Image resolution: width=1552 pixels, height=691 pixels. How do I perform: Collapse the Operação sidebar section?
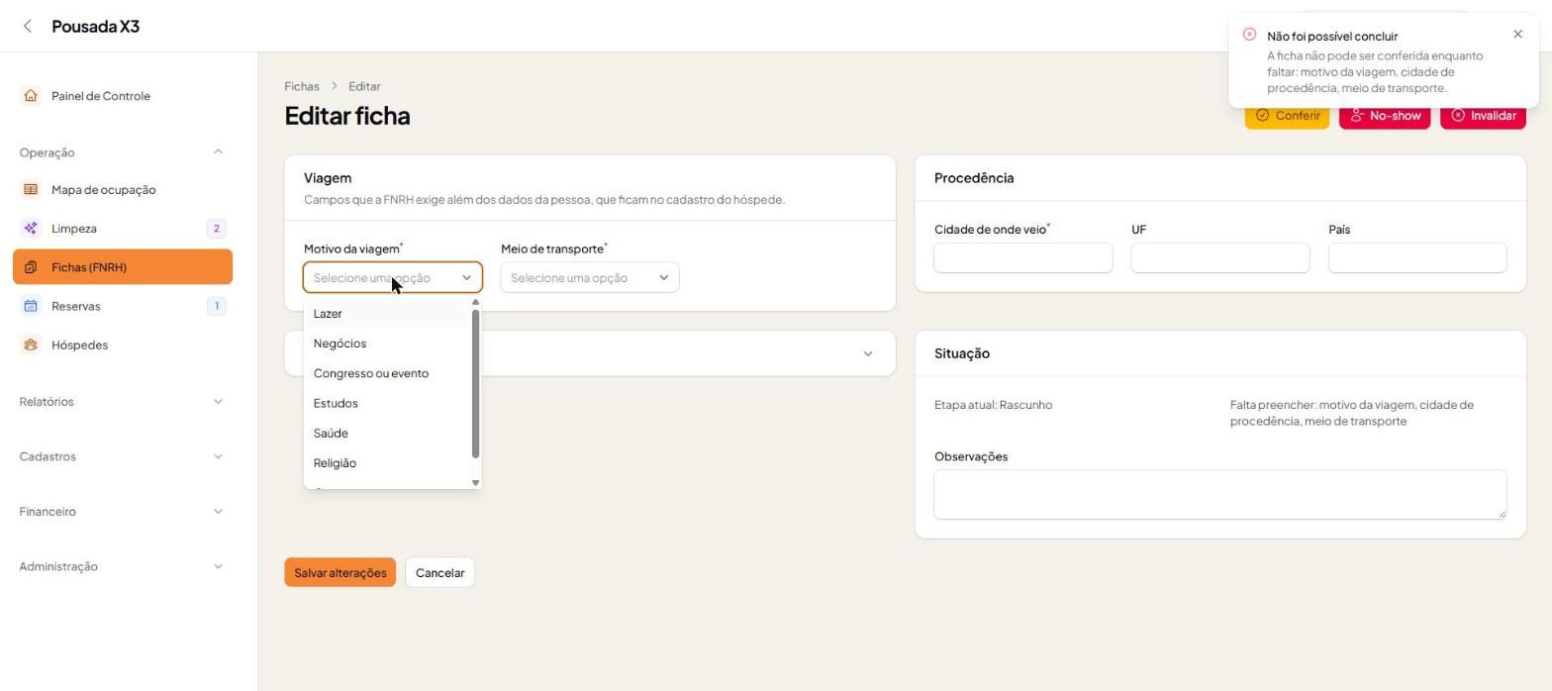[x=218, y=152]
